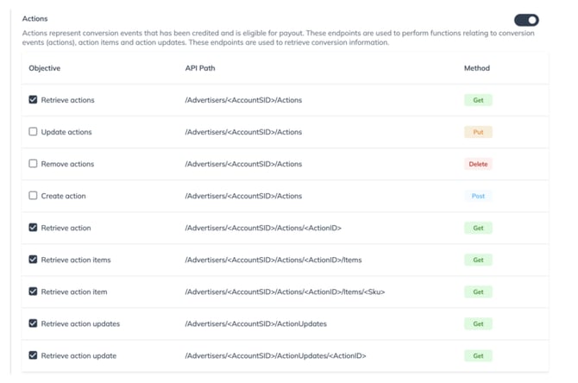Click the API Path column header
This screenshot has height=383, width=578.
click(x=201, y=67)
